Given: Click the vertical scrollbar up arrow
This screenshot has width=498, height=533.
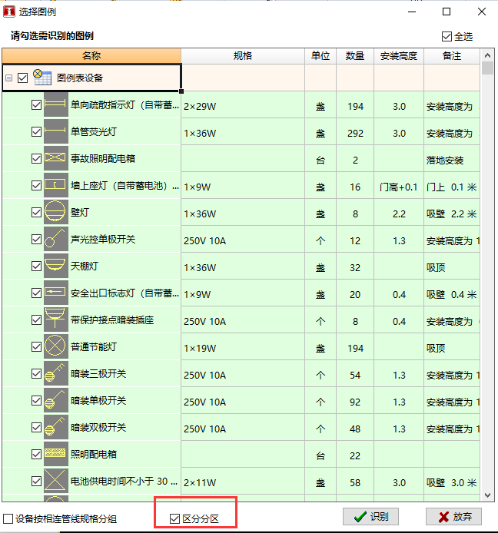Looking at the screenshot, I should click(487, 56).
